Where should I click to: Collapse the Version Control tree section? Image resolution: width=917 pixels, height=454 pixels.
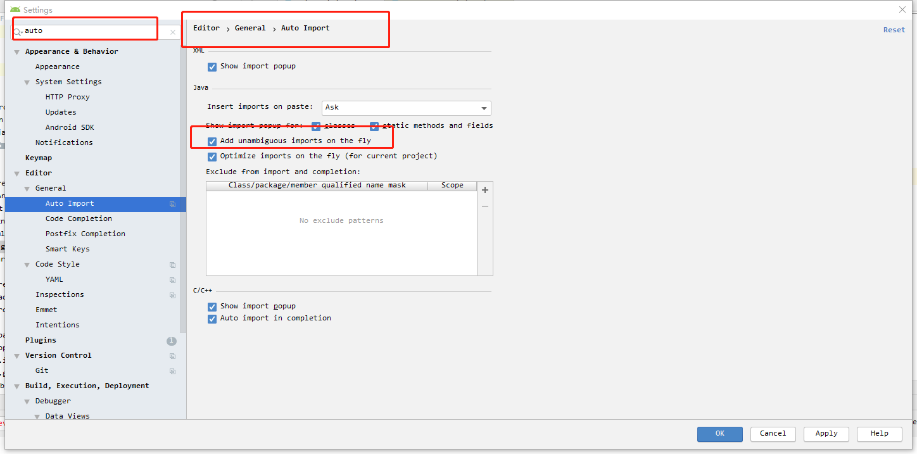pos(17,356)
